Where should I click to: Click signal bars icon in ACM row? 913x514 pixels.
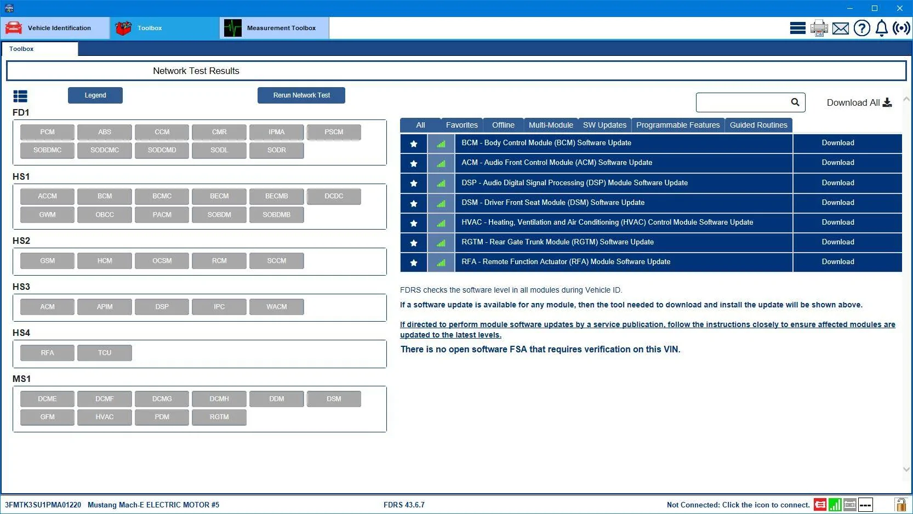pyautogui.click(x=441, y=163)
